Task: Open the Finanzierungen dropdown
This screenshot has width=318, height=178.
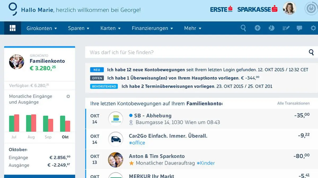Action: coord(152,28)
